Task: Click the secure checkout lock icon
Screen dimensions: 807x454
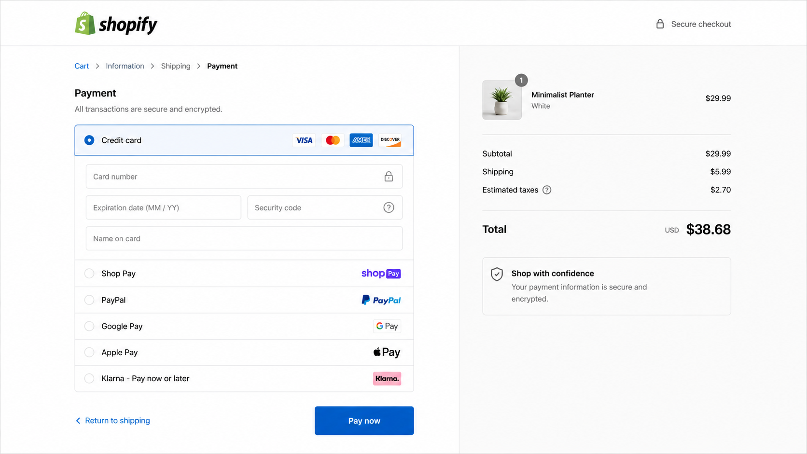Action: [x=660, y=24]
